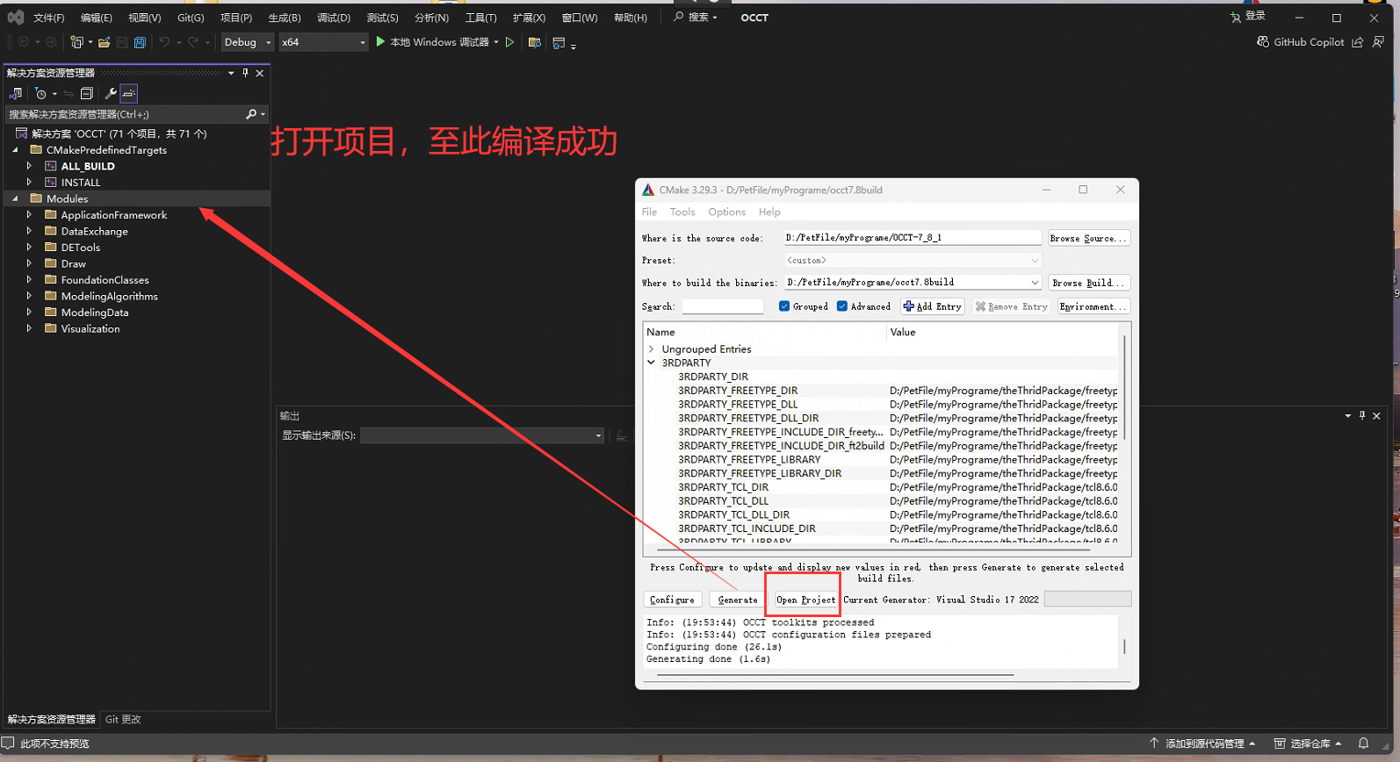Click the Configure button in CMake
Viewport: 1400px width, 762px height.
click(672, 600)
